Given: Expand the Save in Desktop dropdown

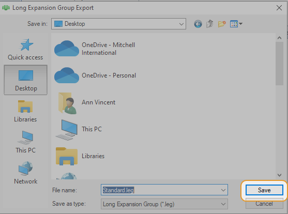Looking at the screenshot, I should click(118, 24).
